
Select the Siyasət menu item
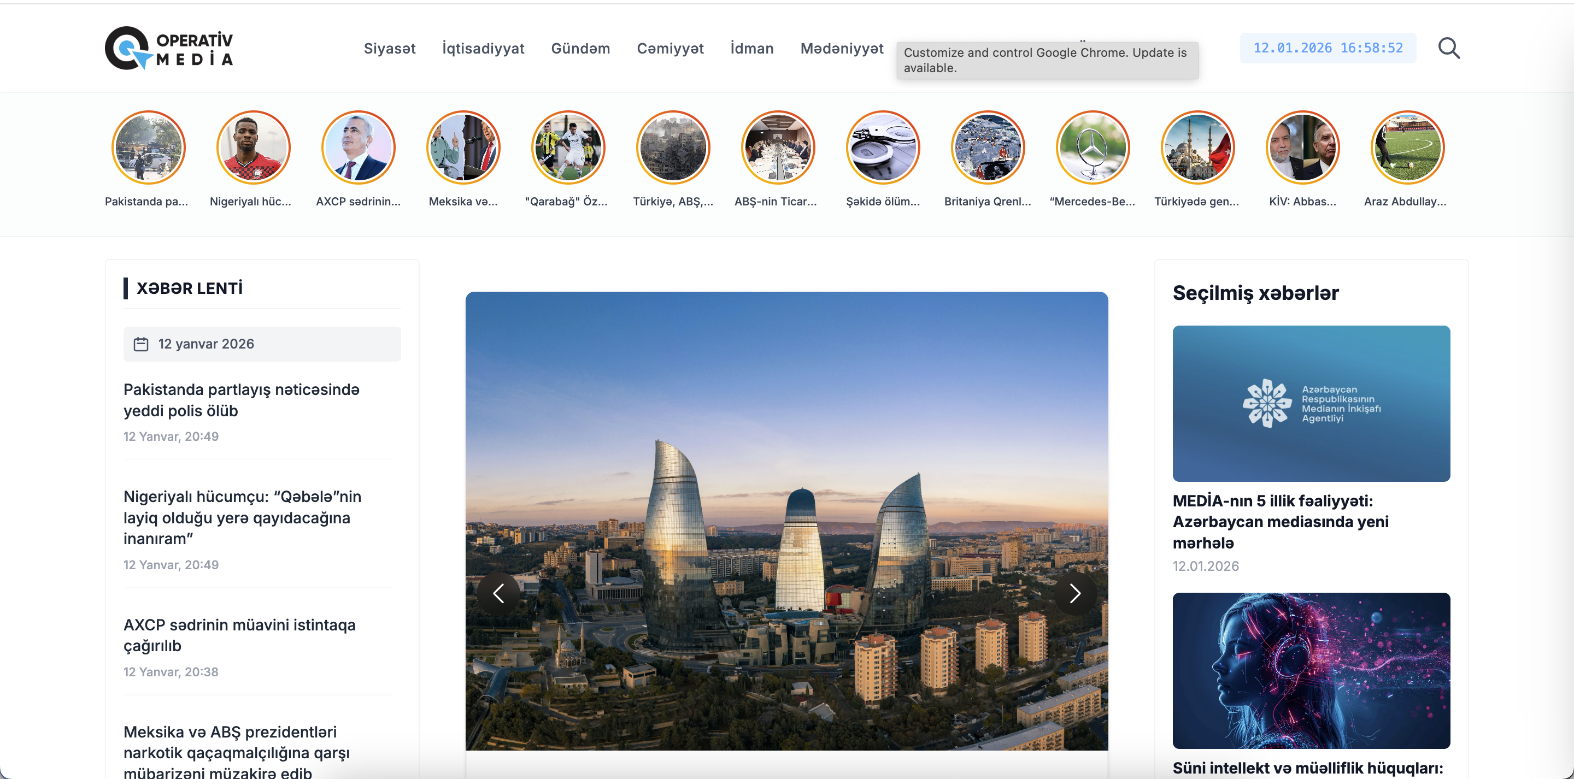coord(389,48)
